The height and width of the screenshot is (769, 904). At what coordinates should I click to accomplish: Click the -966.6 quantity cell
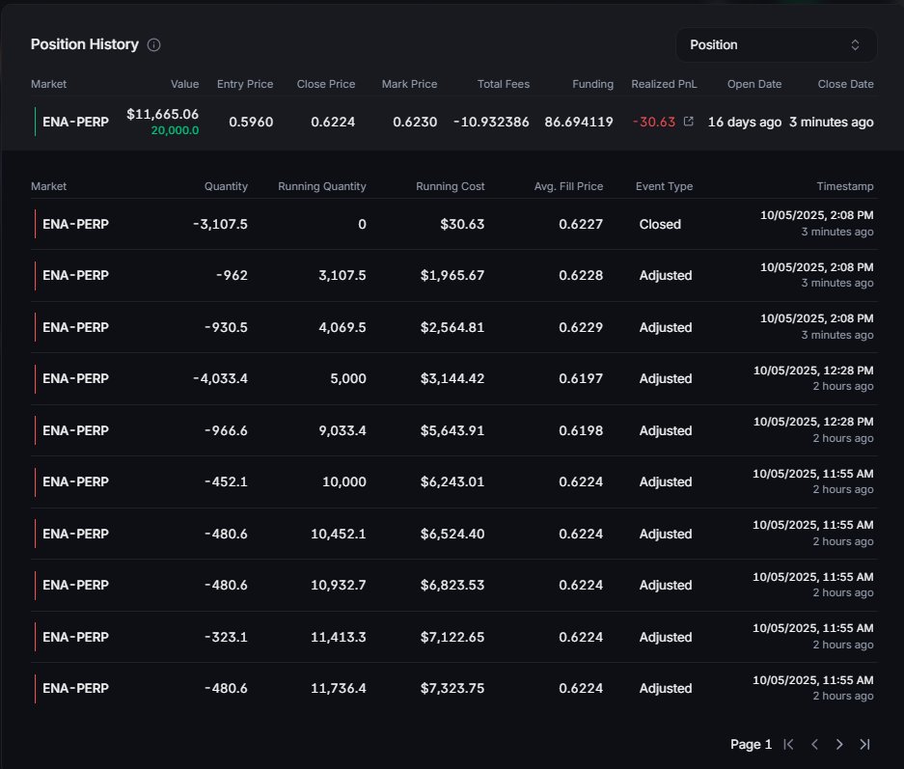click(226, 430)
